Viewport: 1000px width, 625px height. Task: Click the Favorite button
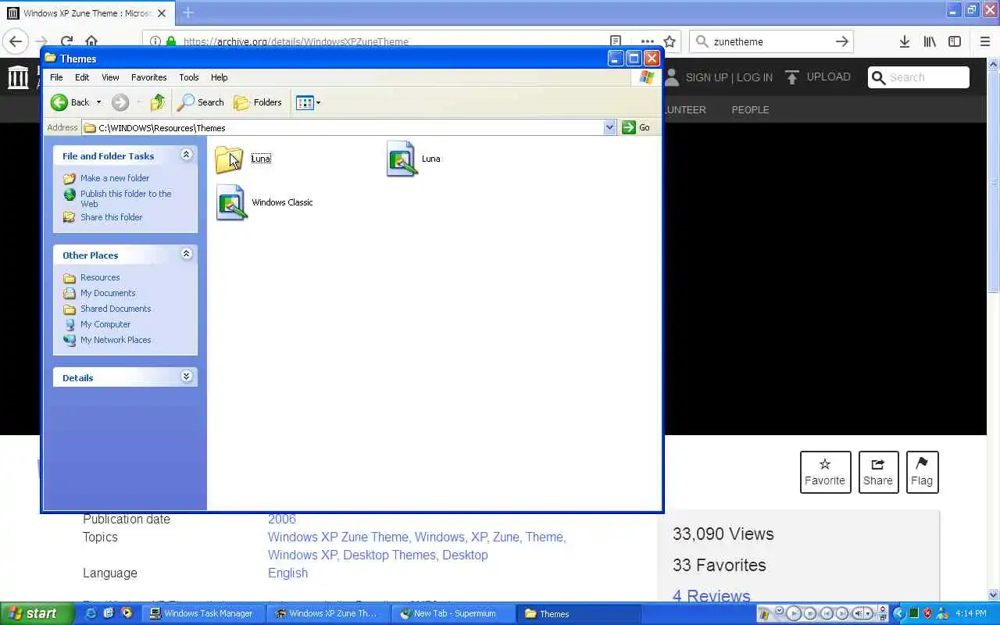825,472
